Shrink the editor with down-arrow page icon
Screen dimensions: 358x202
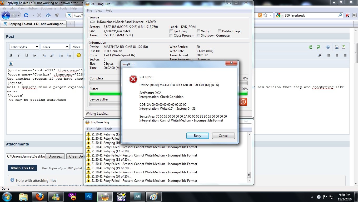click(x=337, y=47)
